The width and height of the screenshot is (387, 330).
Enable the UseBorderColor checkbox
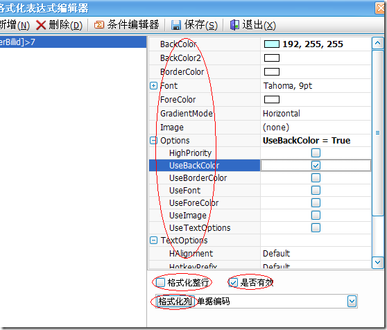(316, 177)
